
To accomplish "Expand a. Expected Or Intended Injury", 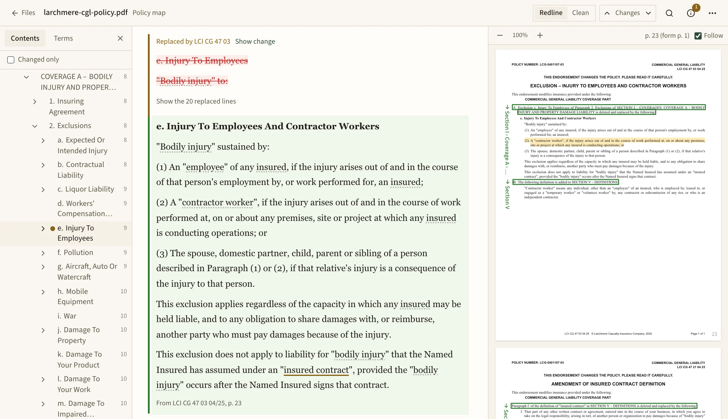I will (x=43, y=141).
